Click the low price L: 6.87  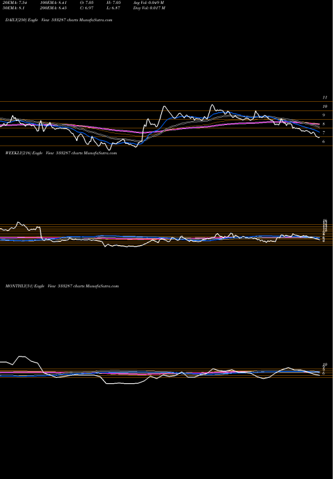click(x=113, y=8)
